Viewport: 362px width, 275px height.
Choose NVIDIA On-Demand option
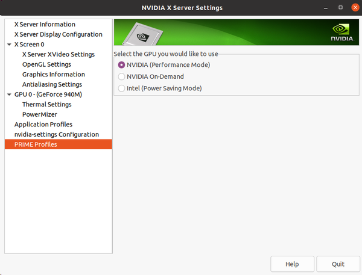coord(122,76)
